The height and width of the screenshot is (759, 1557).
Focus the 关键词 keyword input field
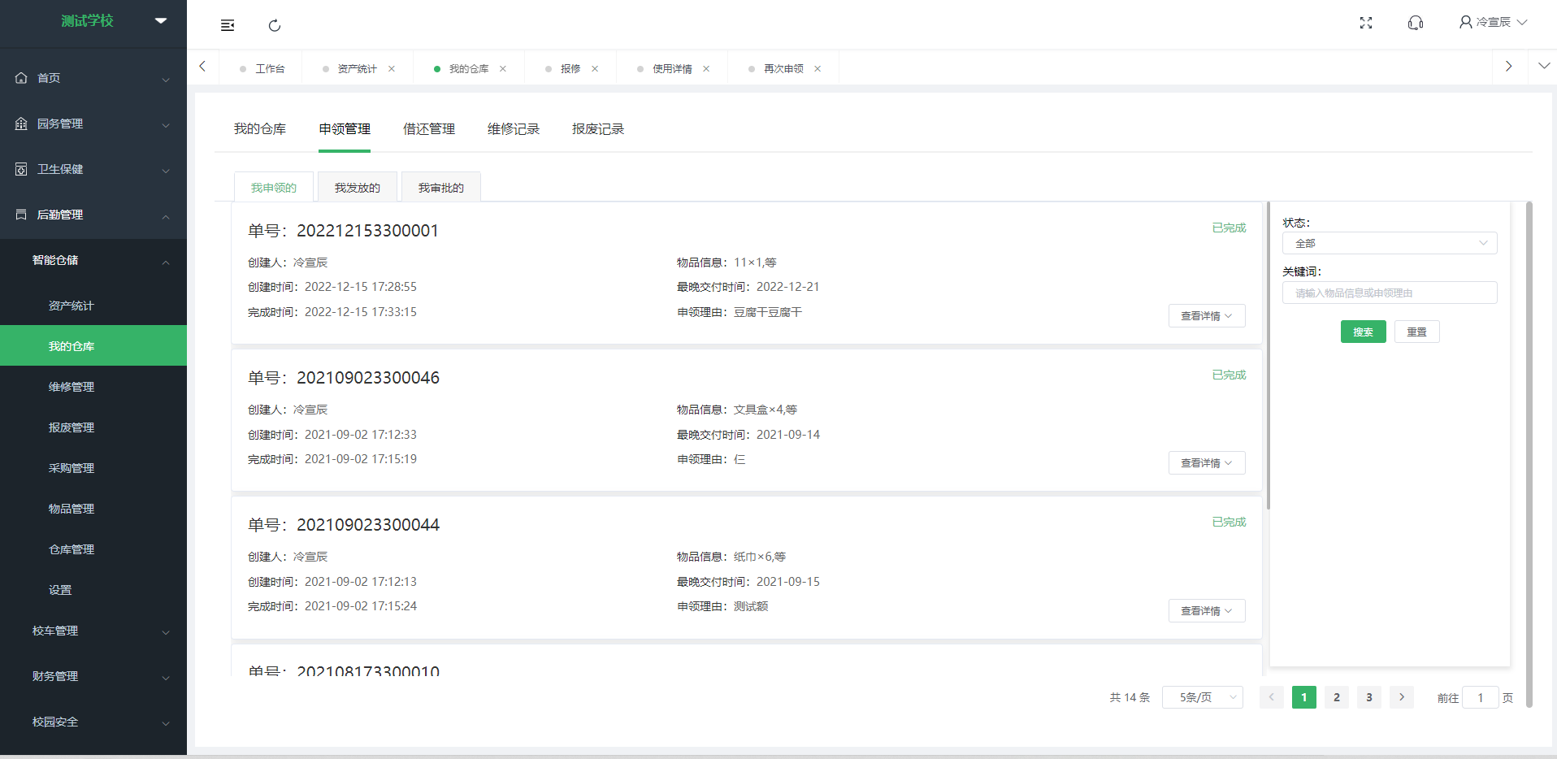(1390, 293)
